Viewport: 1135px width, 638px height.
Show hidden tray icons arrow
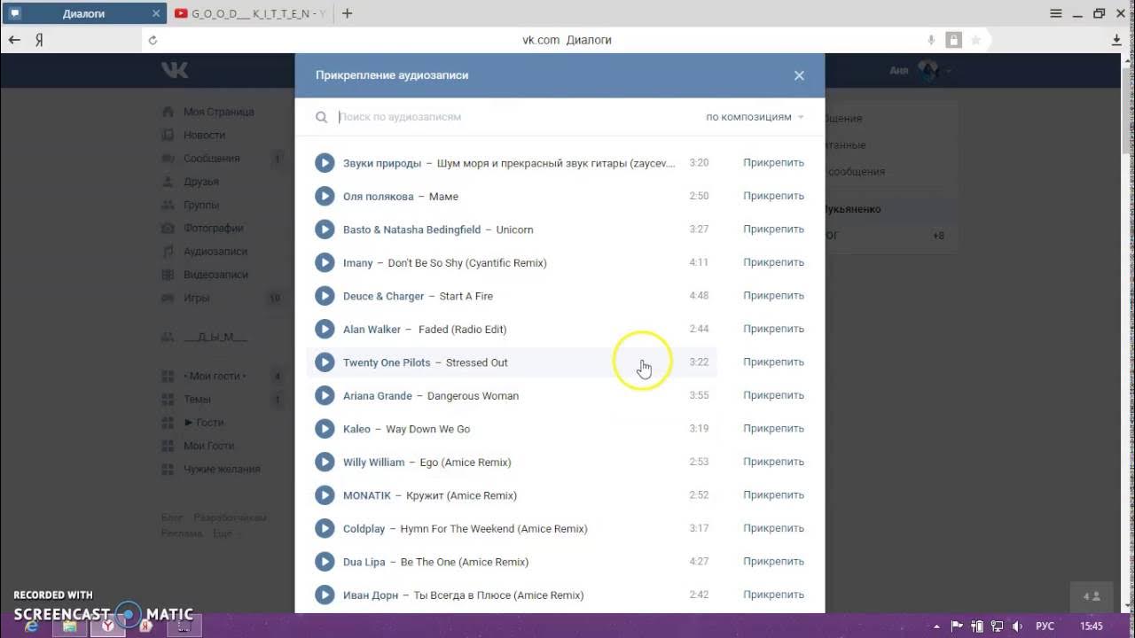[x=937, y=626]
